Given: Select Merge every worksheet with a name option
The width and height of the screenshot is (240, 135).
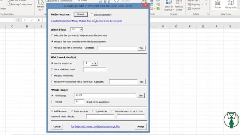Looking at the screenshot, I should [x=52, y=82].
